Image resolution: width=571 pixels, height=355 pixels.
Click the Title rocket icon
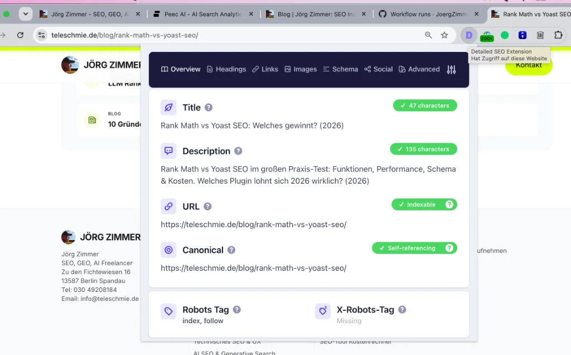click(168, 108)
